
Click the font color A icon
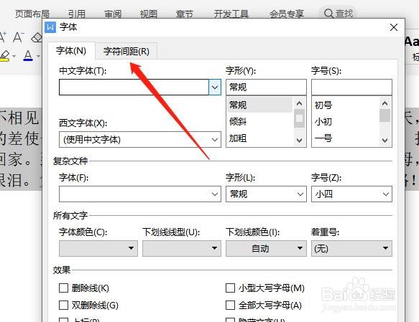click(28, 56)
